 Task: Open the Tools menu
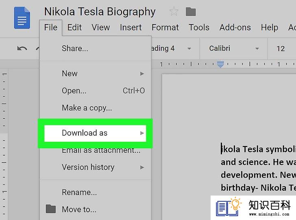tap(199, 27)
